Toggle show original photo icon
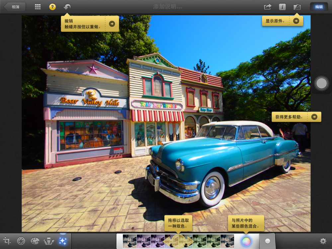Viewport: 332px width, 249px height. 297,7
